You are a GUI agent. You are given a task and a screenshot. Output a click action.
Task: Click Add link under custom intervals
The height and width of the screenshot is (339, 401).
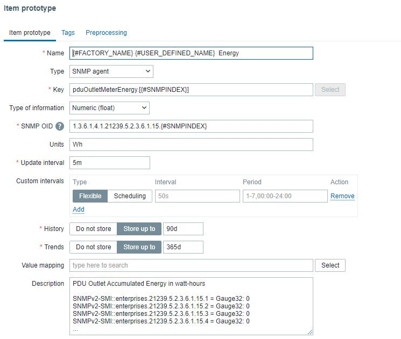pos(78,210)
